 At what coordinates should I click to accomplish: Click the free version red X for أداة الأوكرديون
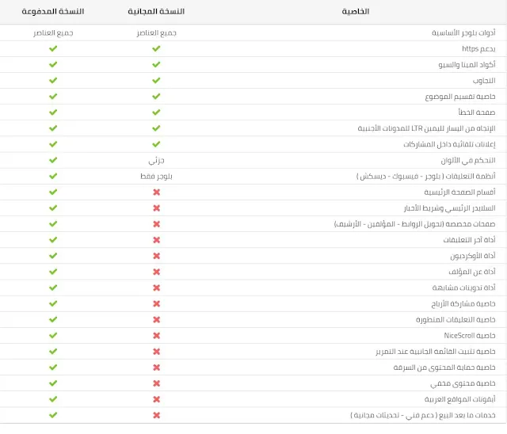point(156,256)
